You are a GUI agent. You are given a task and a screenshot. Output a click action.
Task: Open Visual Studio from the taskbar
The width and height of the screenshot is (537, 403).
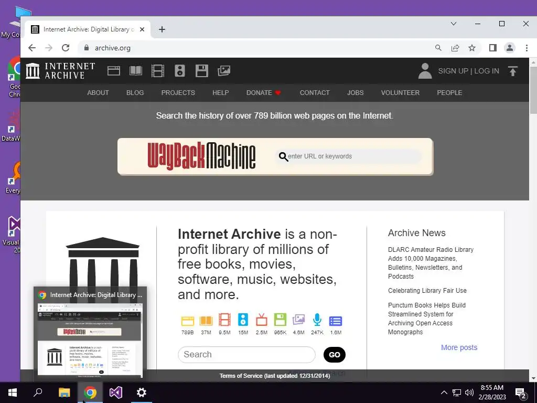pos(116,393)
